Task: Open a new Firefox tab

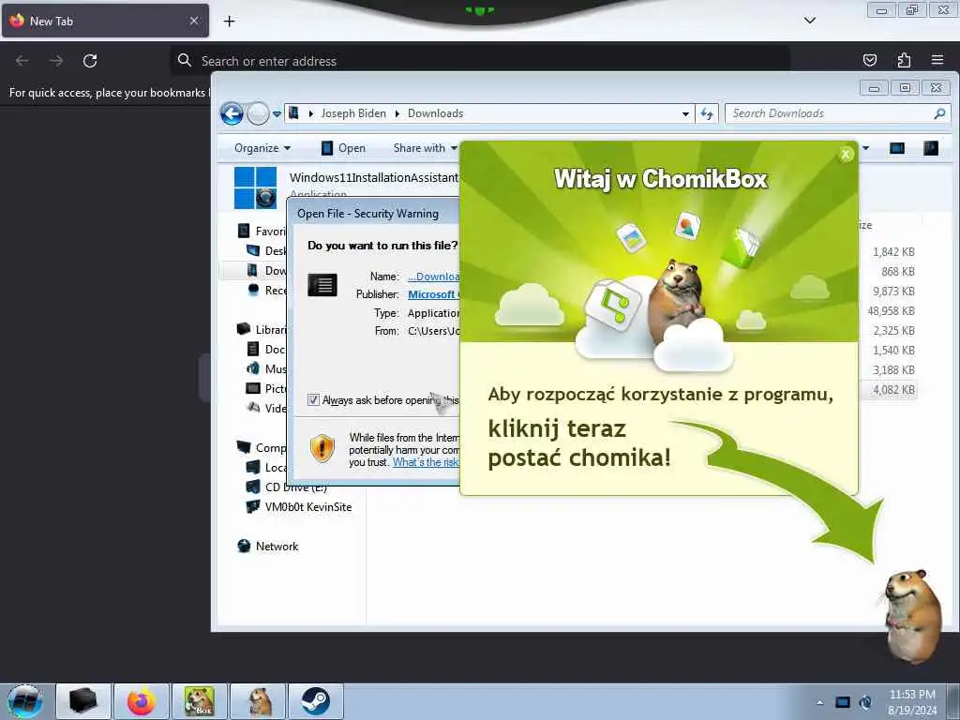Action: click(x=229, y=21)
